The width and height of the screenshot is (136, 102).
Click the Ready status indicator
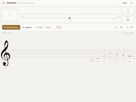point(124,3)
